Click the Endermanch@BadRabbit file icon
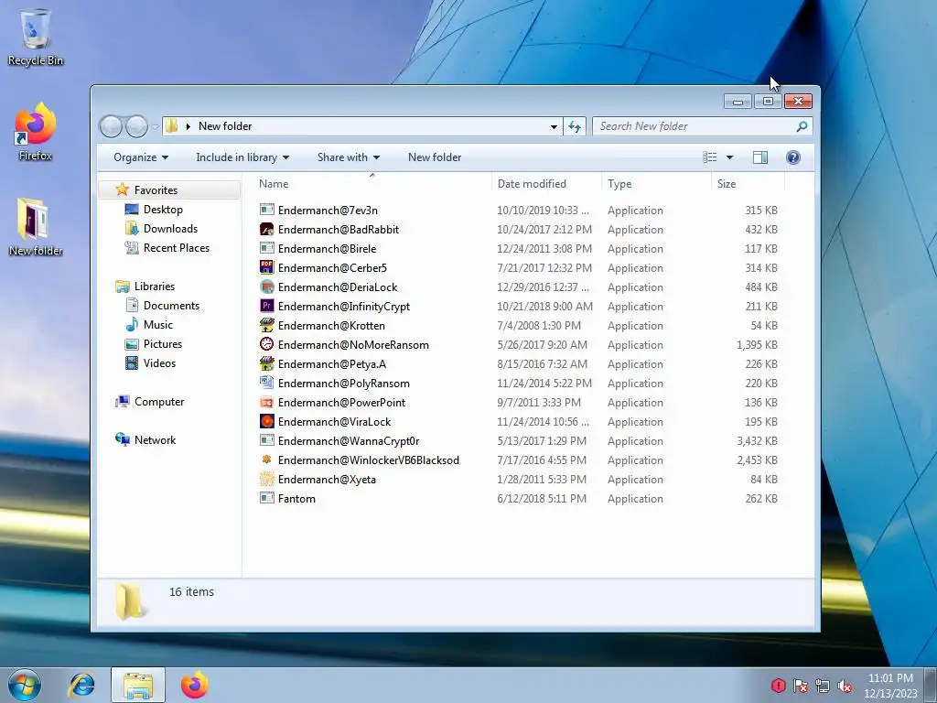This screenshot has height=703, width=937. pos(266,230)
